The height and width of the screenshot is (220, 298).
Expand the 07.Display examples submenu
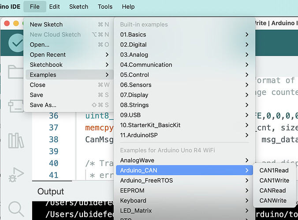(x=184, y=95)
